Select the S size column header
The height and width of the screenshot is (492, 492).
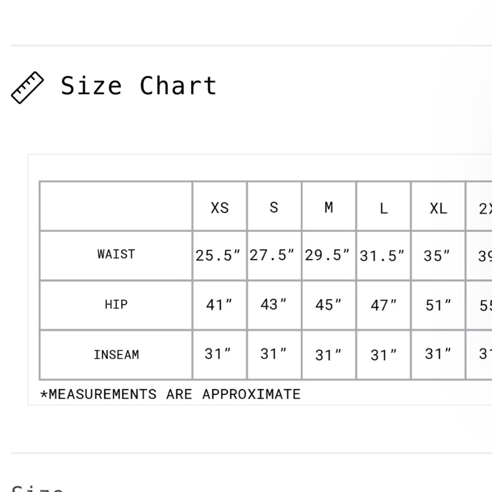pyautogui.click(x=274, y=207)
